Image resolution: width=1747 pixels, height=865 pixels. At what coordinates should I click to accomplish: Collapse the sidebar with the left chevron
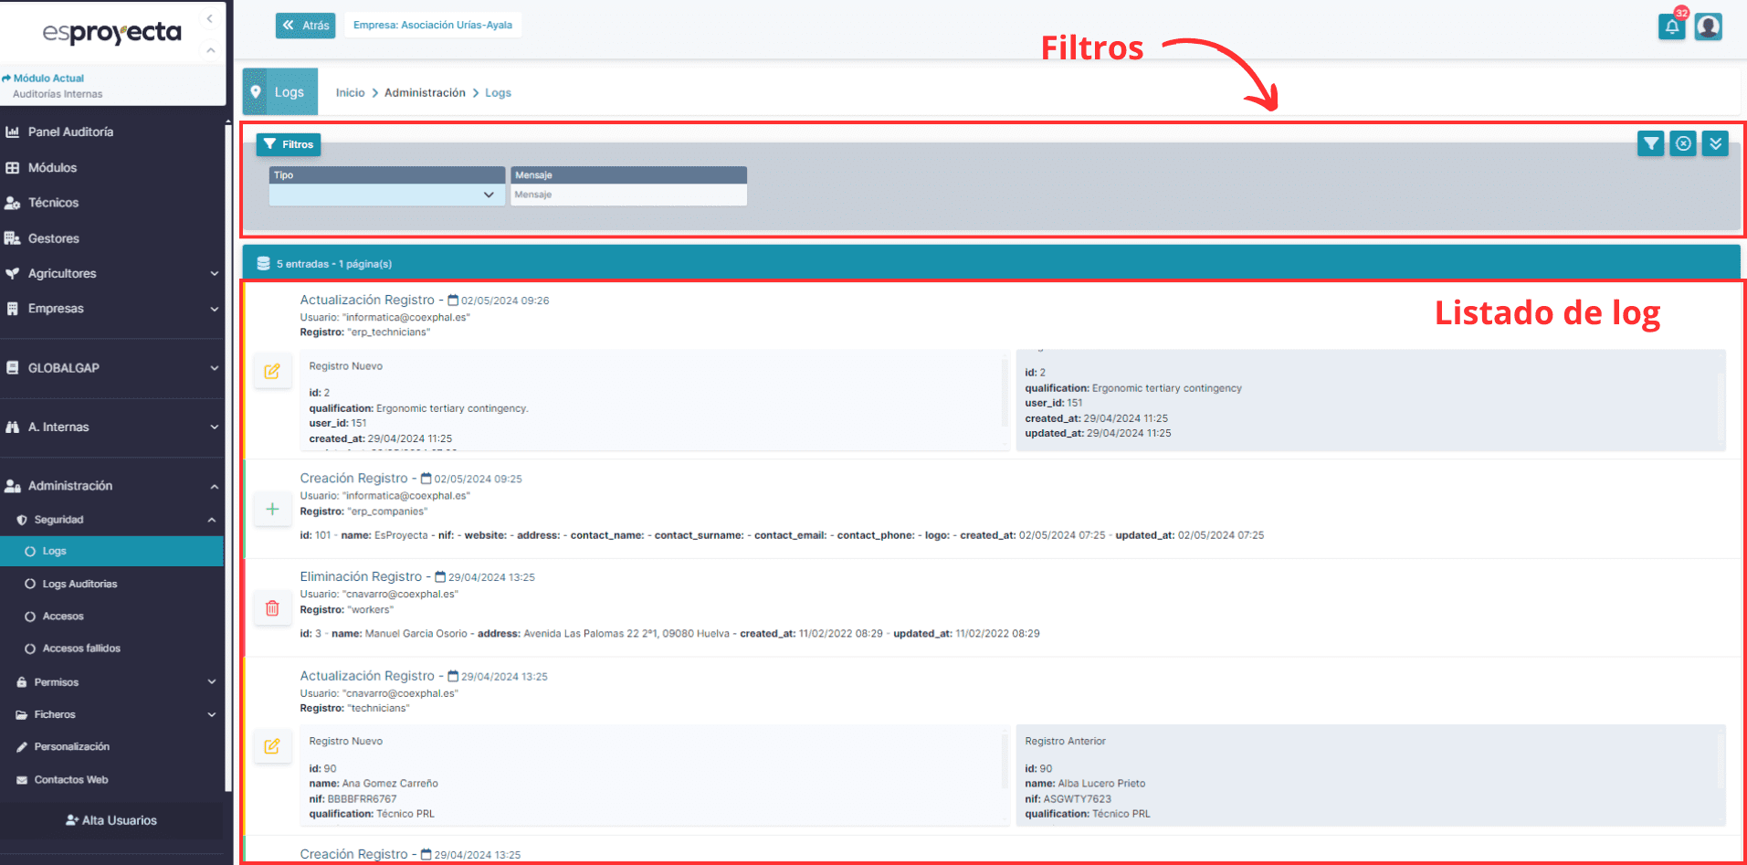(x=210, y=18)
